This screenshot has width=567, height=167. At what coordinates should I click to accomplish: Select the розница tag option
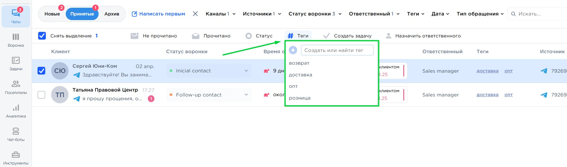click(300, 98)
